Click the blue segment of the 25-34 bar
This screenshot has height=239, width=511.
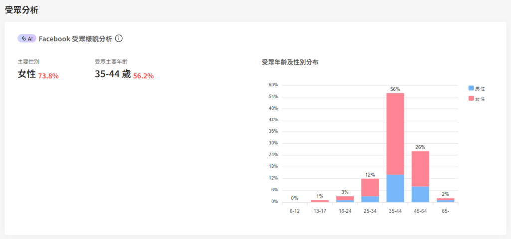370,199
